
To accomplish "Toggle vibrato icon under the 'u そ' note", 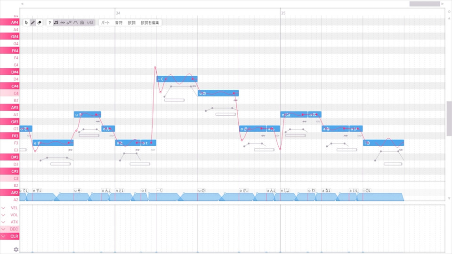I will 98,121.
